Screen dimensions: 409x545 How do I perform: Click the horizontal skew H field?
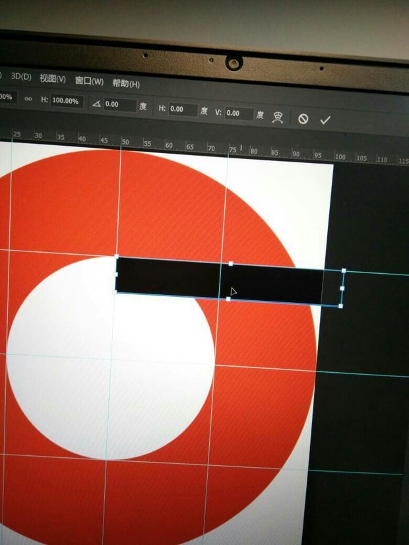tap(183, 109)
